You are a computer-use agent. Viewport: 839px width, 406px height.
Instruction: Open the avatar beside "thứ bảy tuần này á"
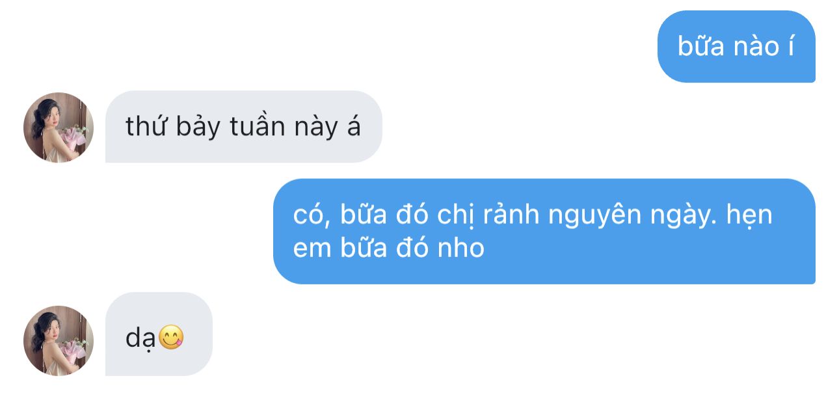tap(59, 128)
